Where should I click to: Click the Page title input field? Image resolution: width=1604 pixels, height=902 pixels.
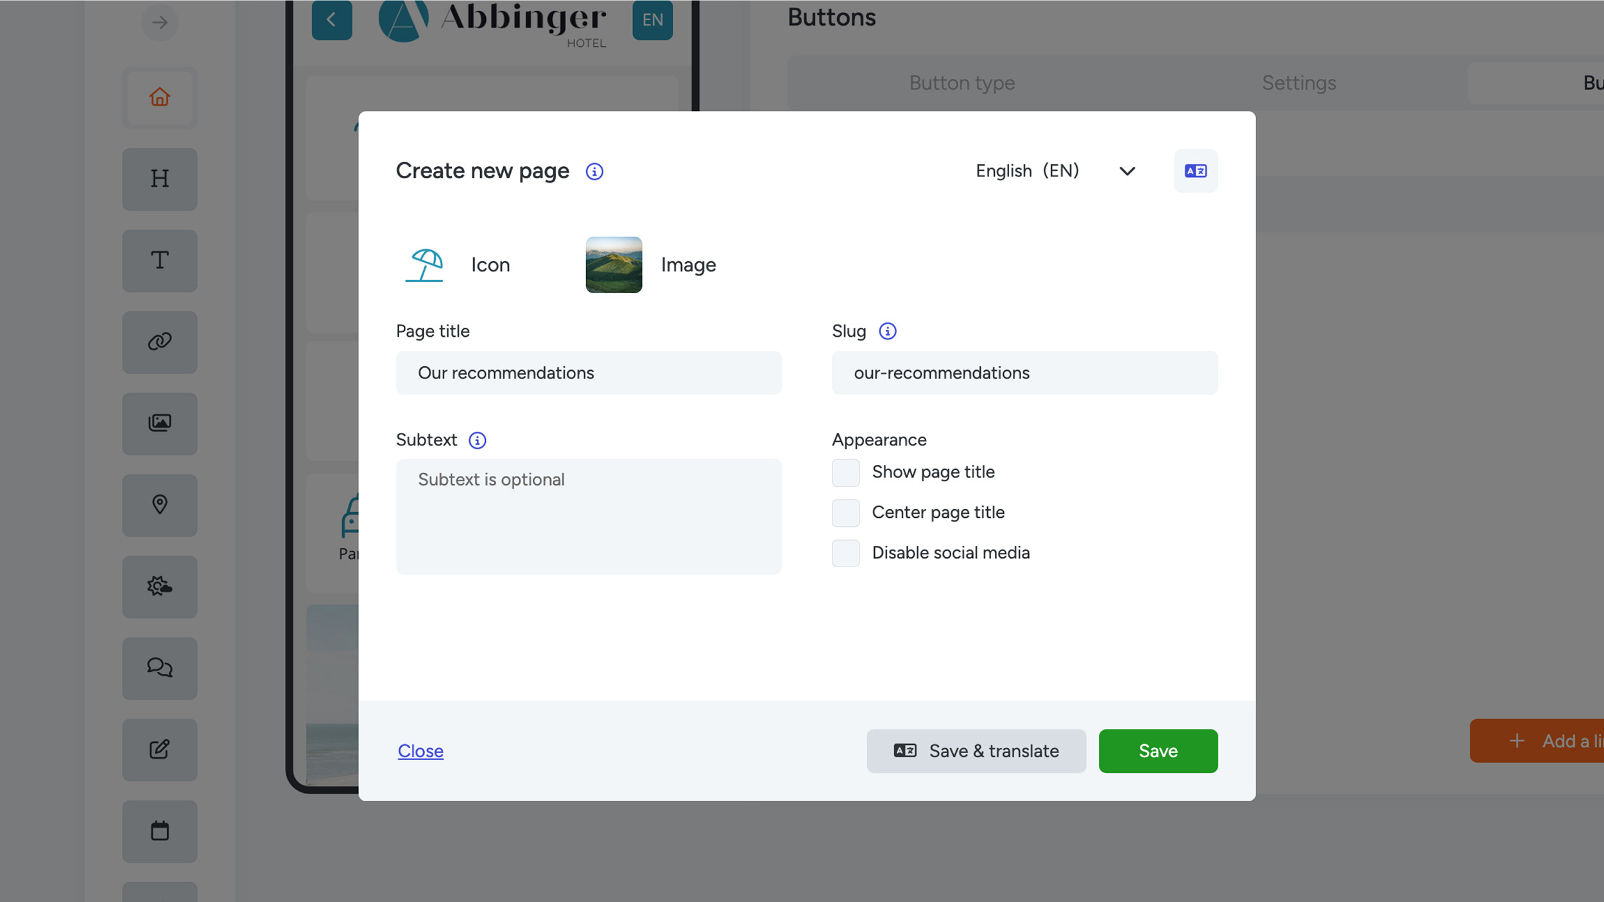[589, 373]
